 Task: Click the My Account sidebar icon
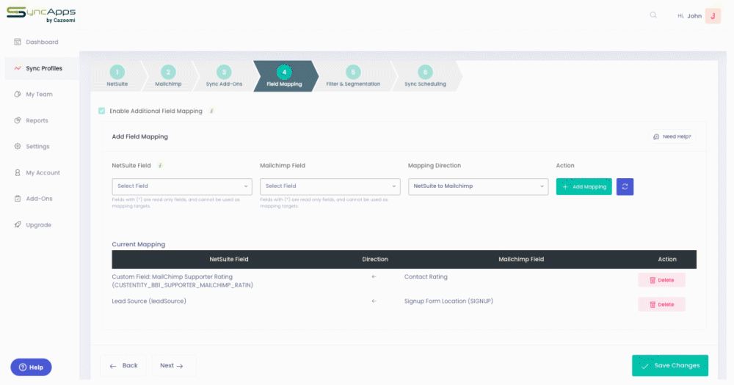(x=18, y=172)
